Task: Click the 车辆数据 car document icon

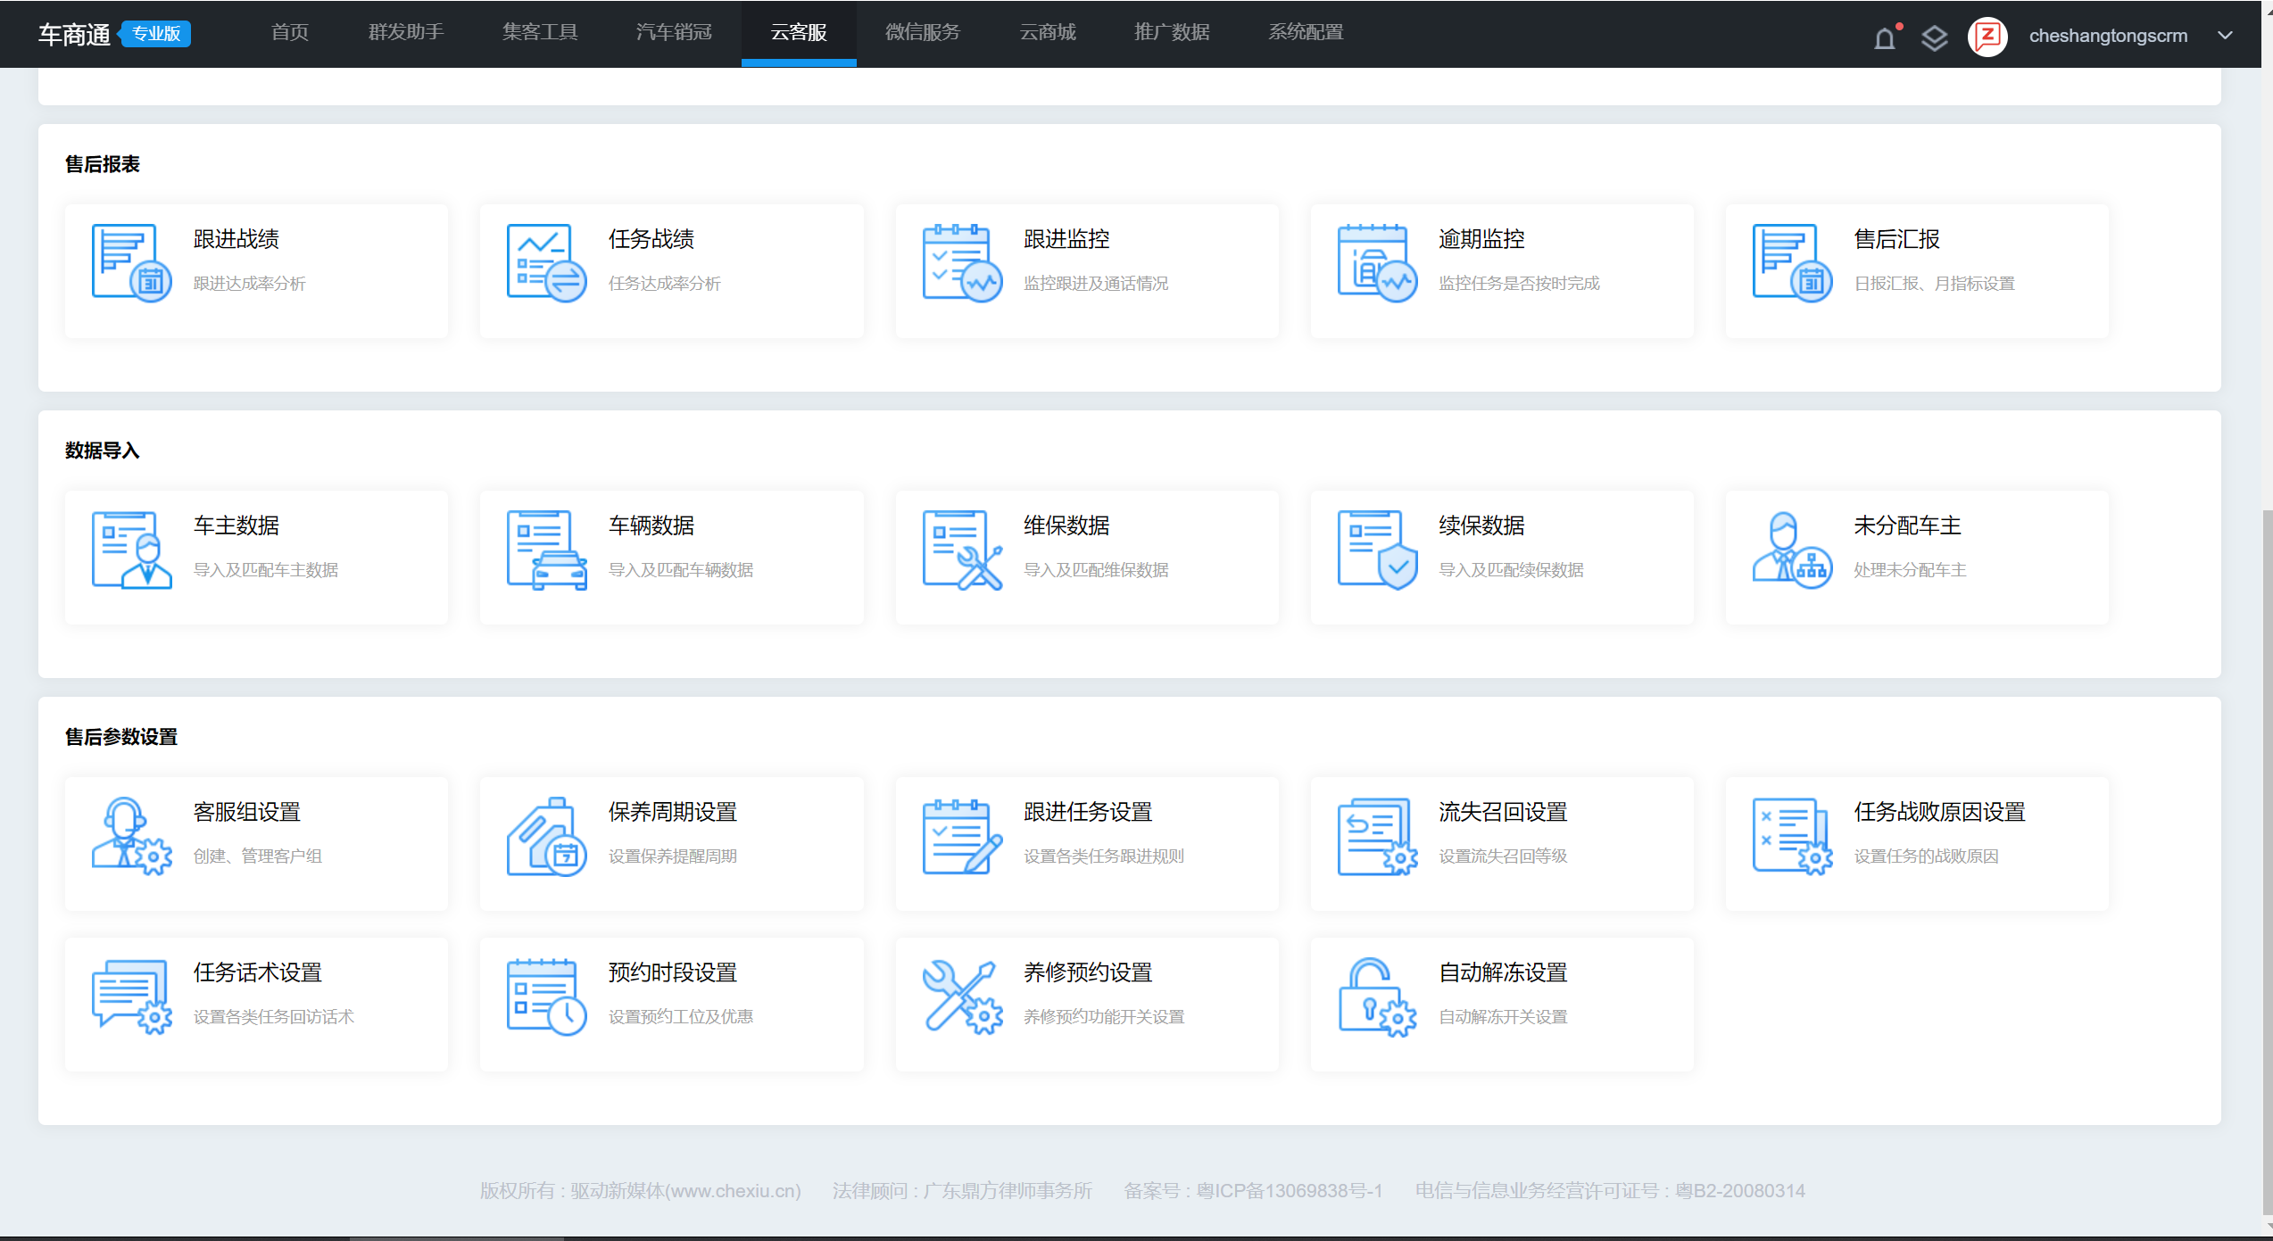Action: point(546,550)
